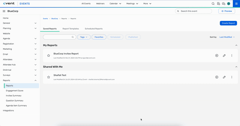
Task: Open the chat bubbles icon in top bar
Action: point(223,4)
